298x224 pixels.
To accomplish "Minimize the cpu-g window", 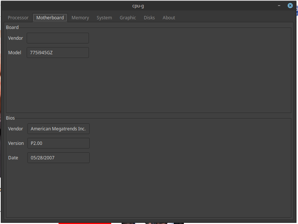I will tap(279, 6).
